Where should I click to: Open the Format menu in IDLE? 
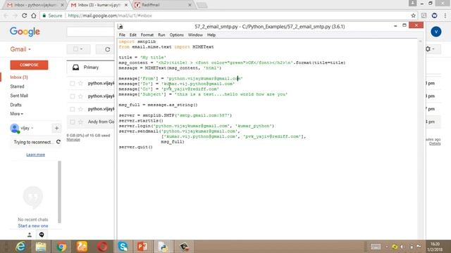147,34
